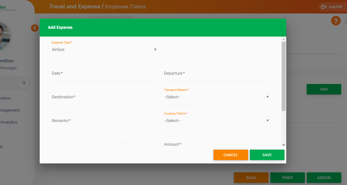This screenshot has width=347, height=185.
Task: Click the Departure input field
Action: 216,73
